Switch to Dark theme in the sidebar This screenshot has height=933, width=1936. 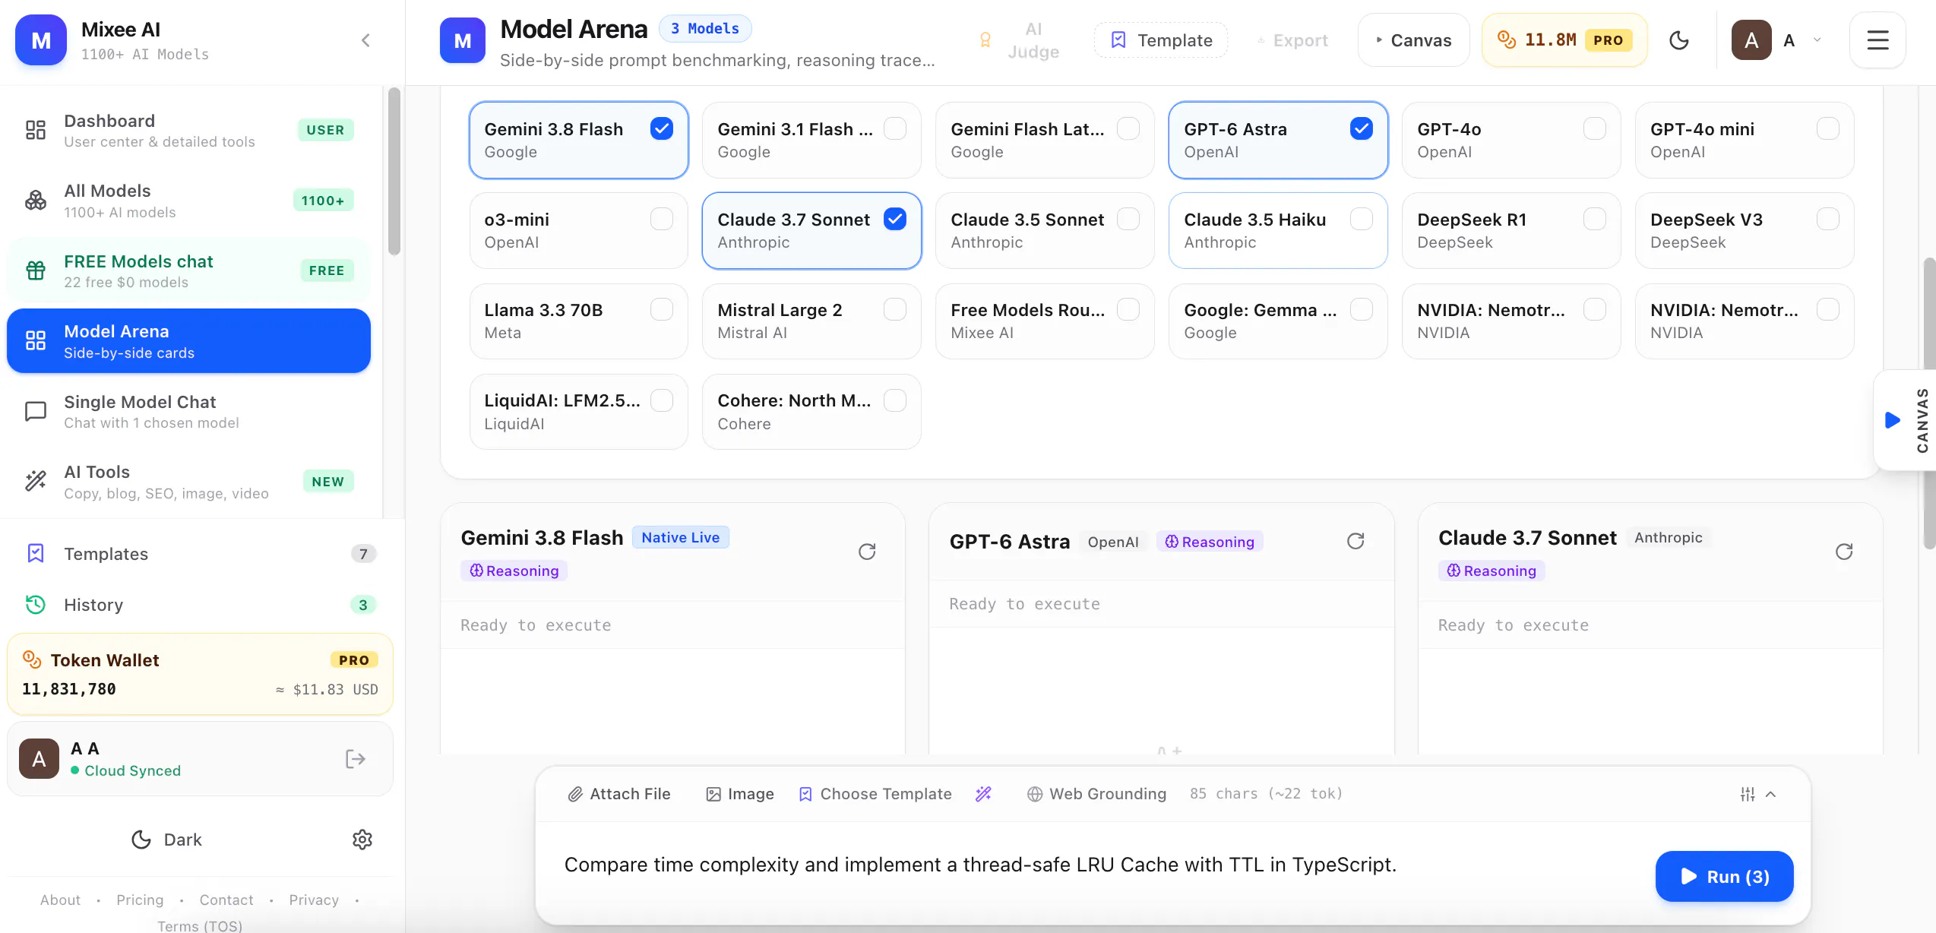point(166,840)
